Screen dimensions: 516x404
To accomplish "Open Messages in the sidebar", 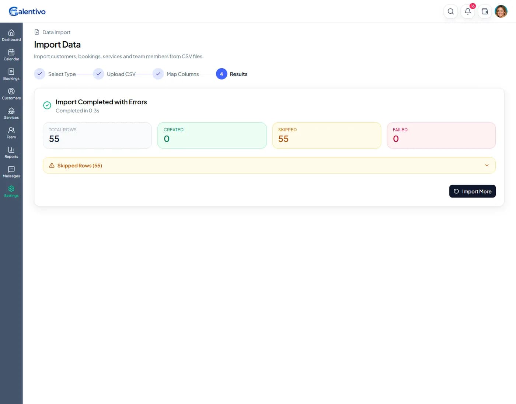I will click(11, 172).
